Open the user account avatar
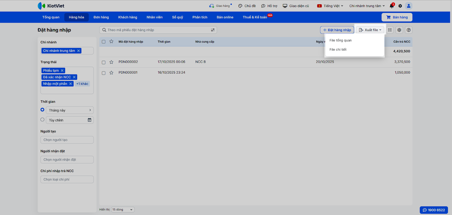This screenshot has width=452, height=215. [x=408, y=6]
